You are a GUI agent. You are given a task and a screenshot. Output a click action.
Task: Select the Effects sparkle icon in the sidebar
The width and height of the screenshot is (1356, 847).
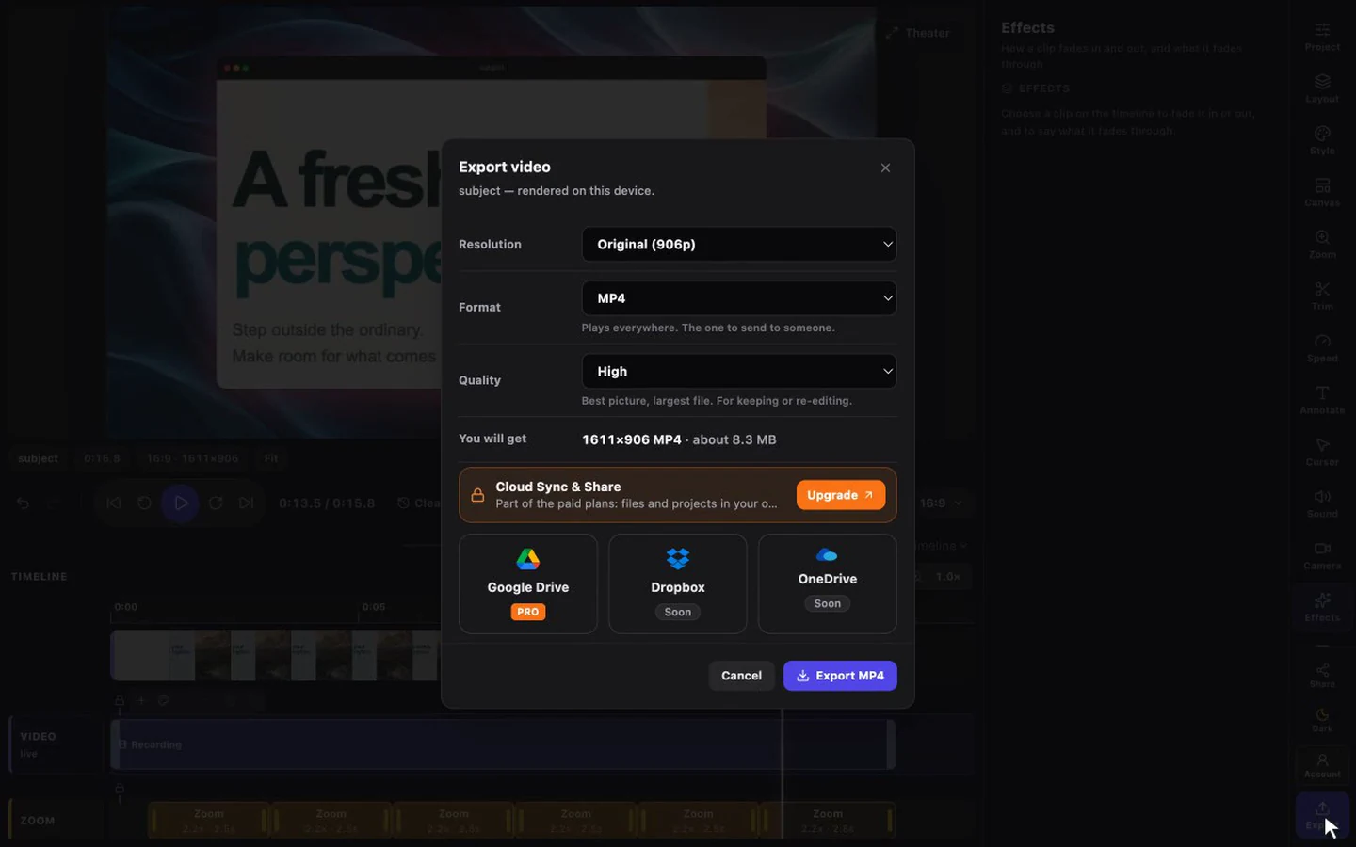(1322, 607)
